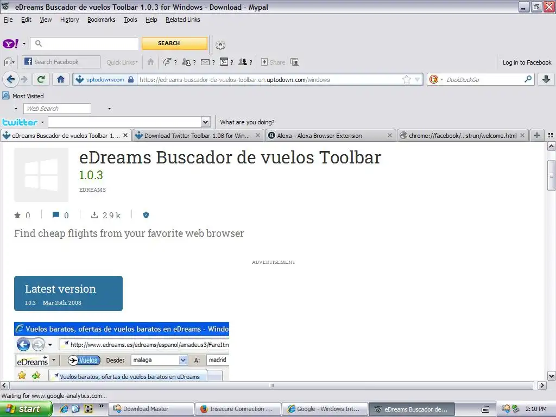Go back with the back arrow

(x=11, y=79)
